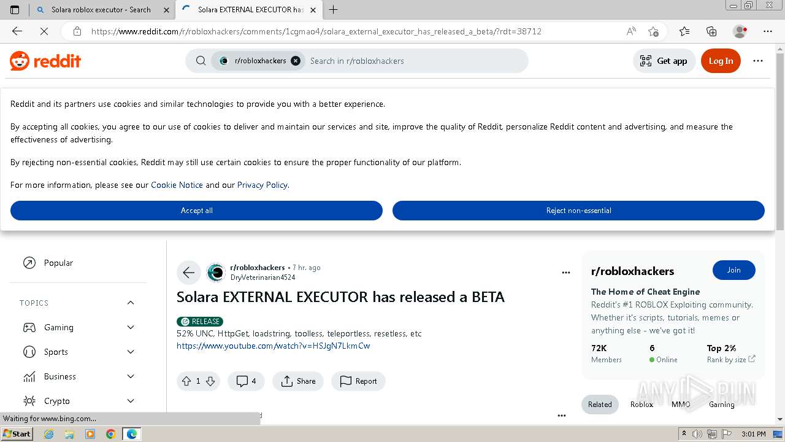Image resolution: width=785 pixels, height=442 pixels.
Task: Open the Windows Start menu
Action: tap(17, 434)
